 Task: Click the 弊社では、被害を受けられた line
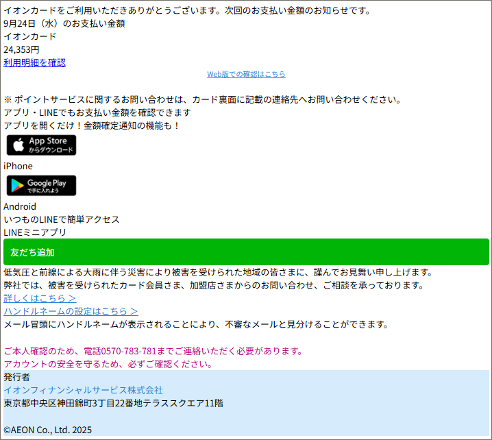214,285
